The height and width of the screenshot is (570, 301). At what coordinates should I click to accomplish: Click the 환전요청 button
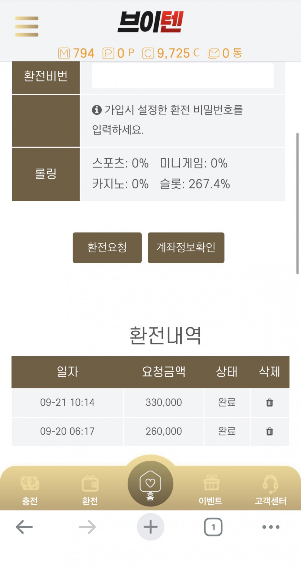pos(107,248)
